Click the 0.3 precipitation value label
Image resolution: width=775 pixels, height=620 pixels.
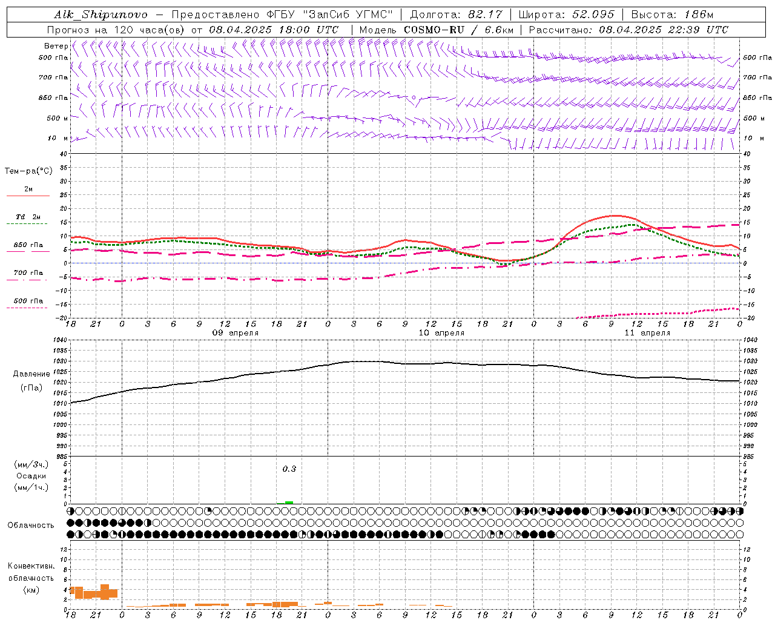coord(289,469)
